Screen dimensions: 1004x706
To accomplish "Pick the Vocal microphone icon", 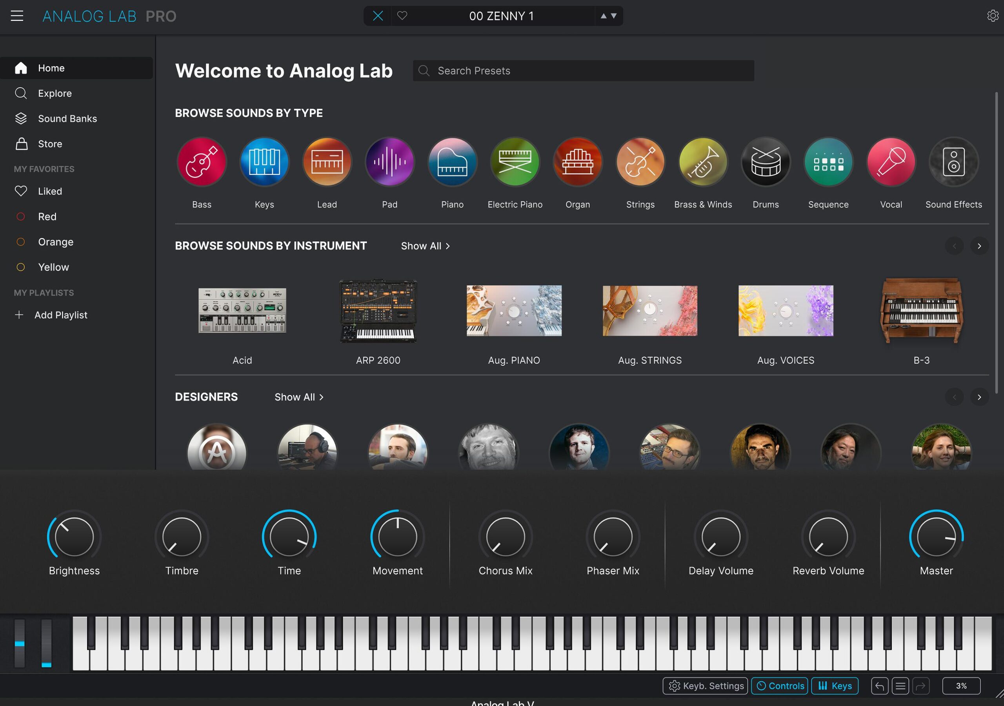I will 891,162.
